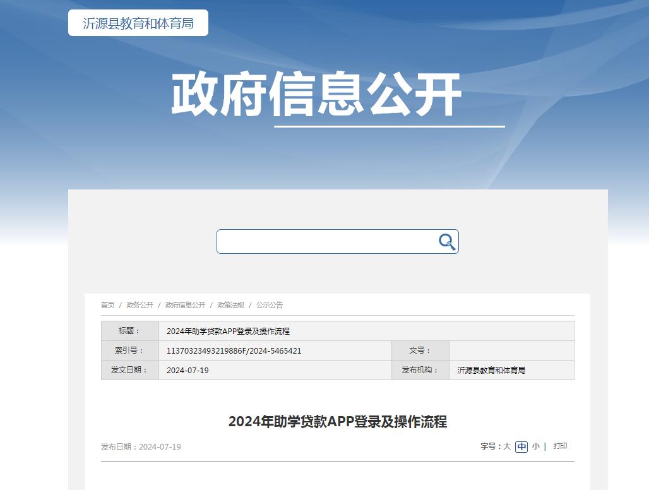Viewport: 649px width, 490px height.
Task: Click the article heading 2024年助学贷款APP登录及操作流程
Action: [x=337, y=422]
